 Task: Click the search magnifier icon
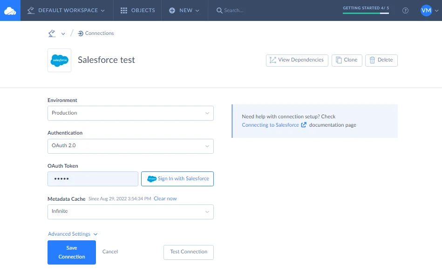(219, 10)
